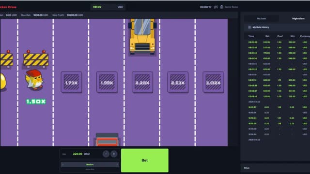Decrease the bet with the minus button

[106, 154]
